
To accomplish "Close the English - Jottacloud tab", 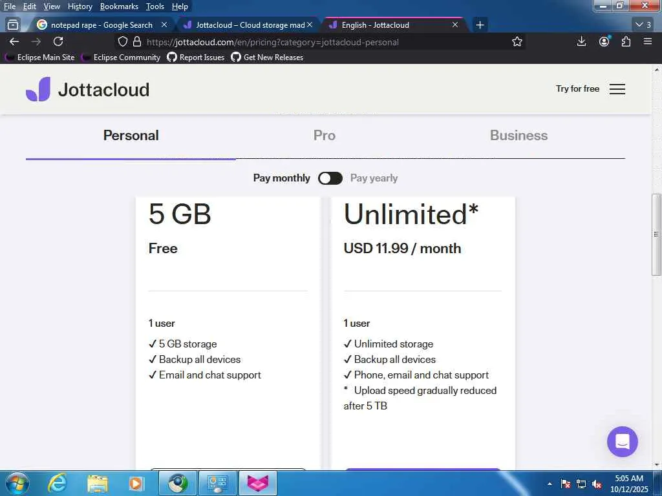I will (x=455, y=25).
